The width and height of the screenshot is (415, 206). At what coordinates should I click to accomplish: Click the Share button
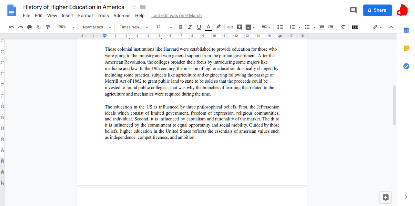377,10
